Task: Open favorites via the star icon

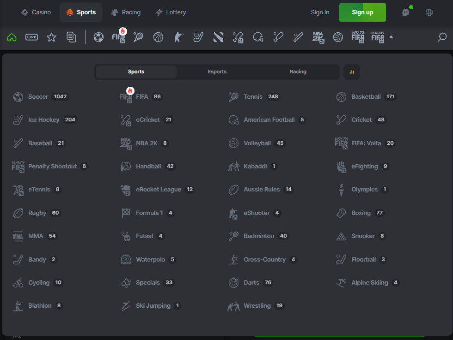Action: (x=51, y=37)
